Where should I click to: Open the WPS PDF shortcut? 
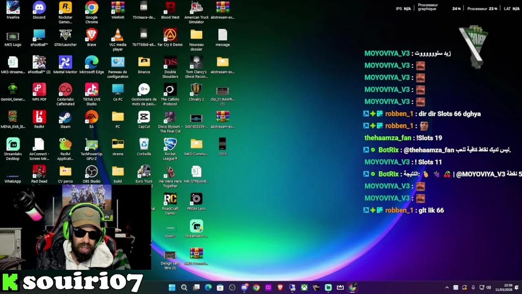[39, 93]
